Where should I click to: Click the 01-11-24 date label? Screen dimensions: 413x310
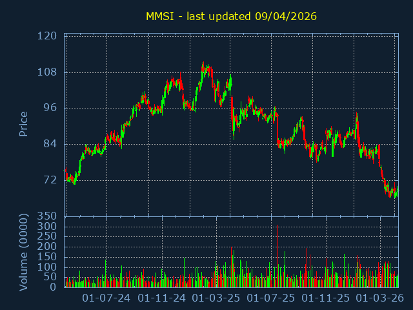[162, 298]
